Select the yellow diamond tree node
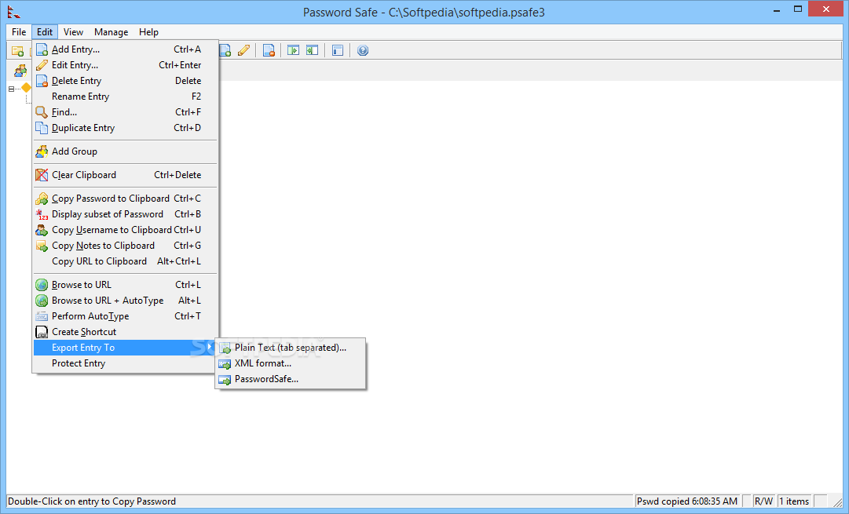 26,87
